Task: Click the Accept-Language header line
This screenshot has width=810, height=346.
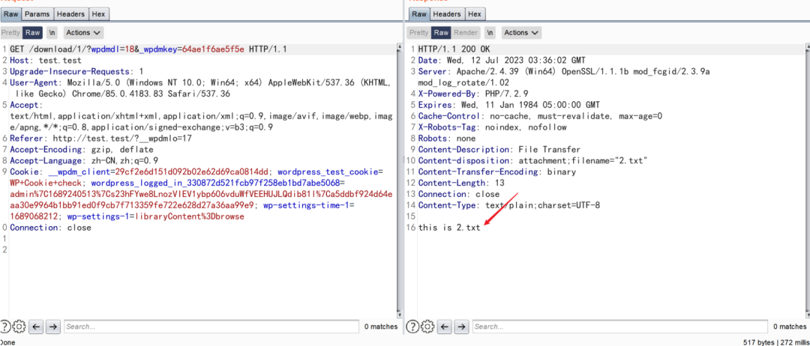Action: (x=84, y=160)
